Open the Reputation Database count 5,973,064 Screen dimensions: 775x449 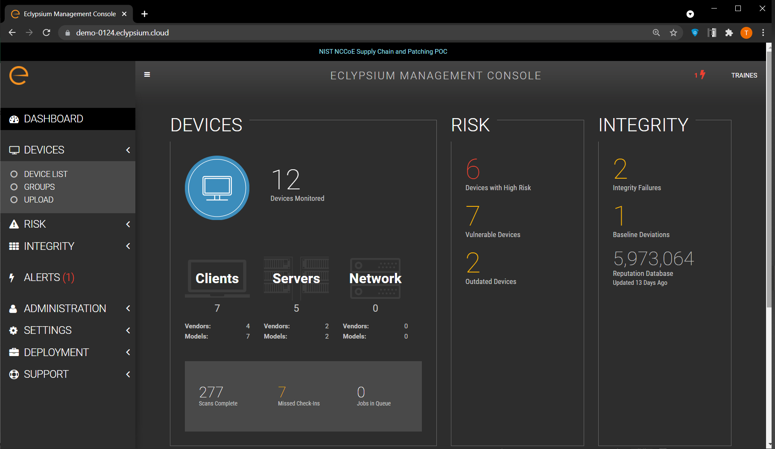(x=653, y=259)
